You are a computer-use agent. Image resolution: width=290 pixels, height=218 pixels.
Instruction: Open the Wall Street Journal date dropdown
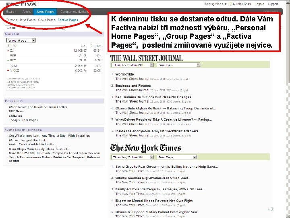(x=133, y=65)
